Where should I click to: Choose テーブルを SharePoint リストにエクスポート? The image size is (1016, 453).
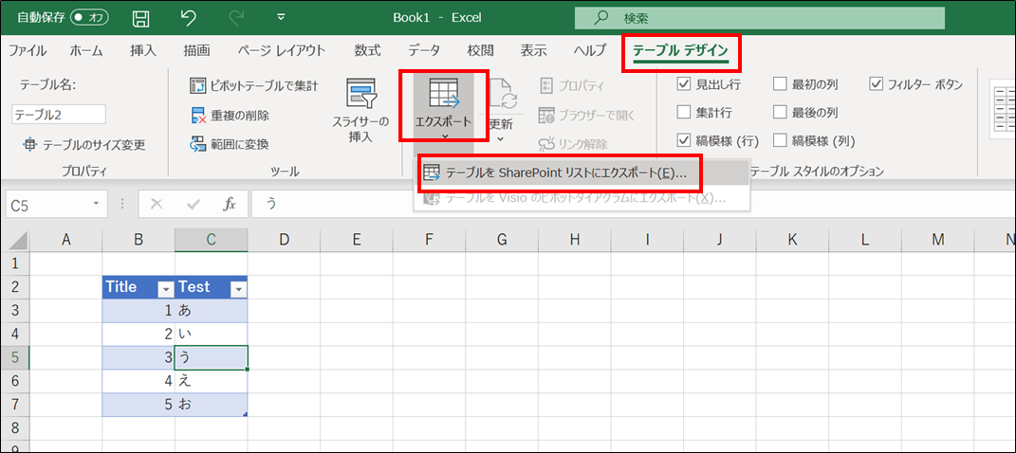tap(582, 173)
